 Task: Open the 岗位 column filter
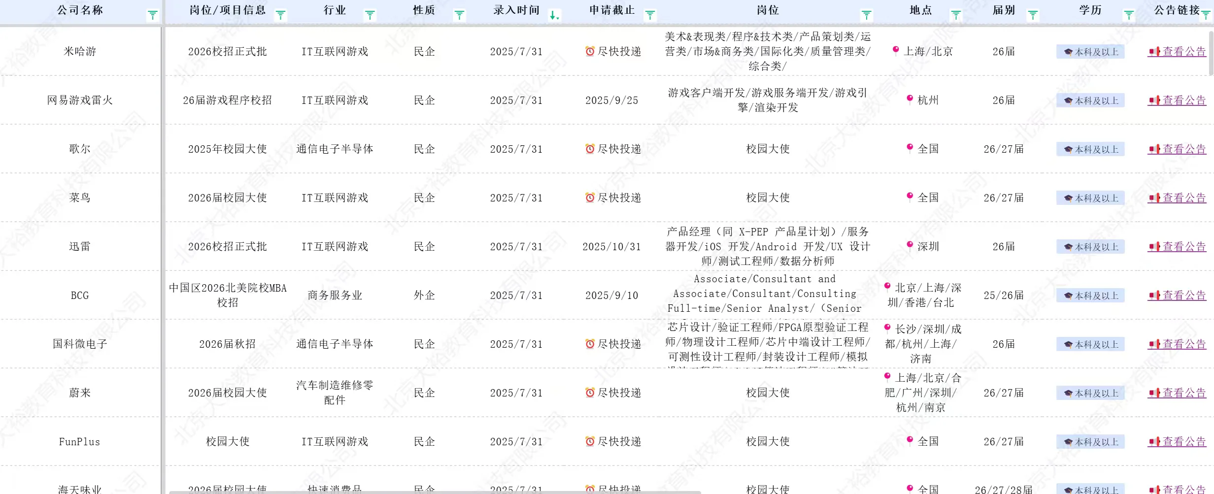(x=866, y=16)
